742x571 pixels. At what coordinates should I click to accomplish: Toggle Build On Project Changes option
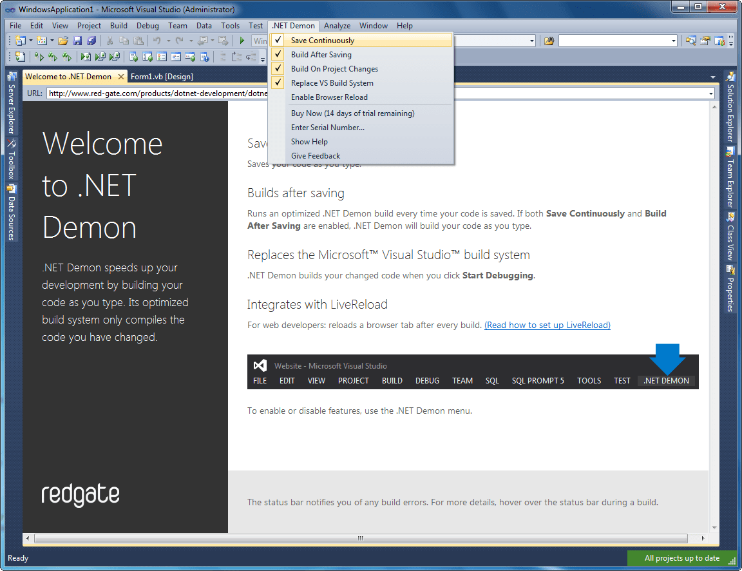pos(361,69)
